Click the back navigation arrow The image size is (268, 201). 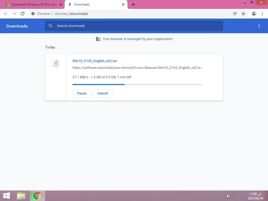6,14
